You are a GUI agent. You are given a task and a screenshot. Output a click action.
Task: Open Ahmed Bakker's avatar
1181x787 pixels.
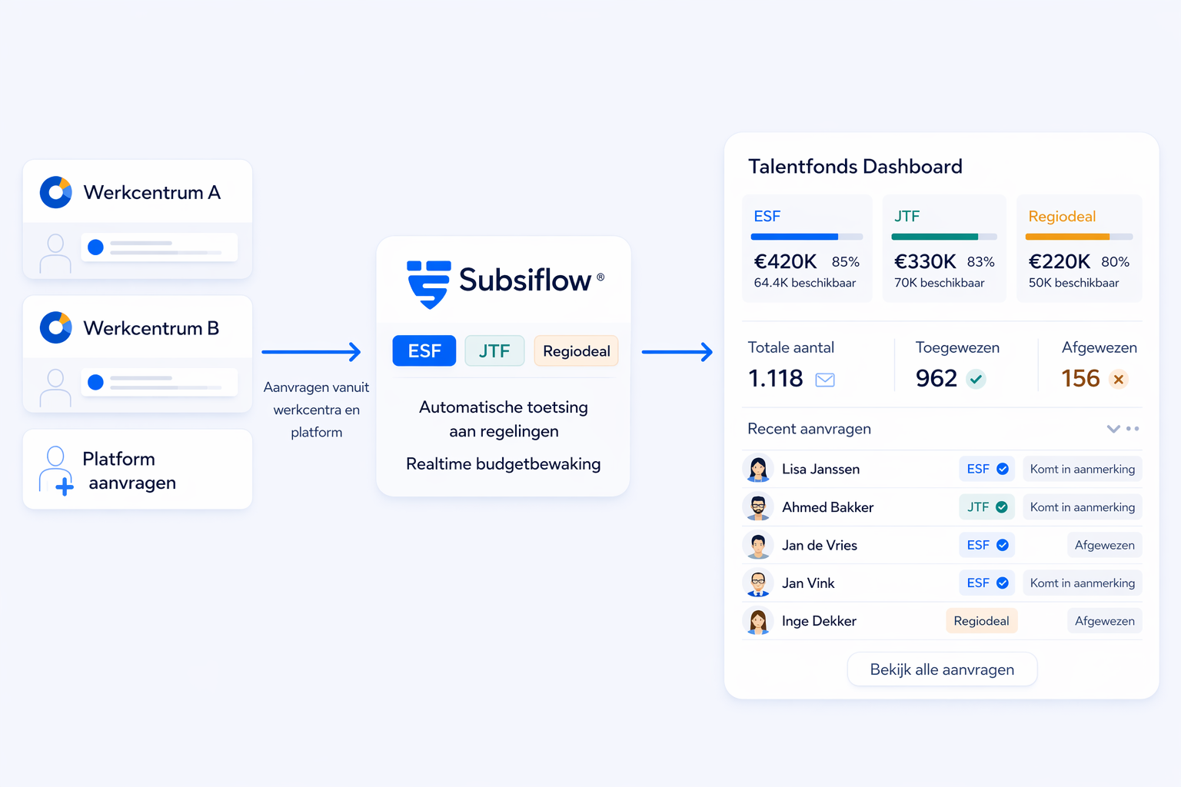(758, 506)
